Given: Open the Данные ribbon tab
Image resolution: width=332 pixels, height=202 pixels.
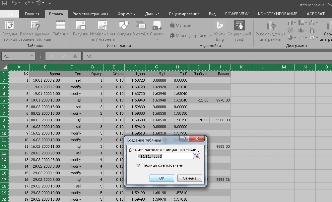Looking at the screenshot, I should [152, 14].
